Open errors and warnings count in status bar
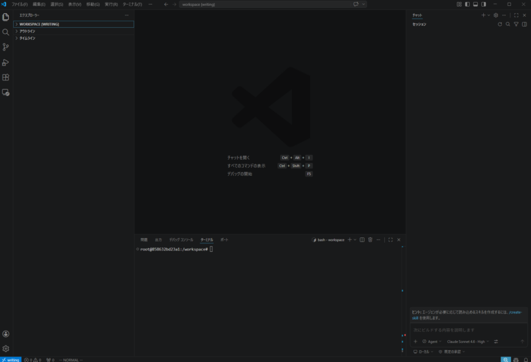The height and width of the screenshot is (362, 531). pos(33,360)
